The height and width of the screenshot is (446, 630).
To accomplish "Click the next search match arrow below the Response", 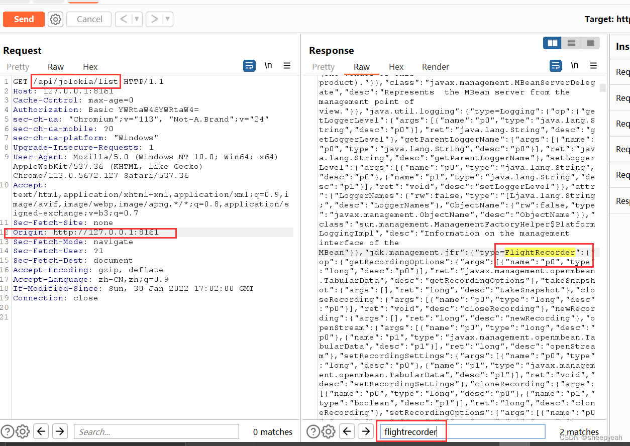I will point(365,431).
